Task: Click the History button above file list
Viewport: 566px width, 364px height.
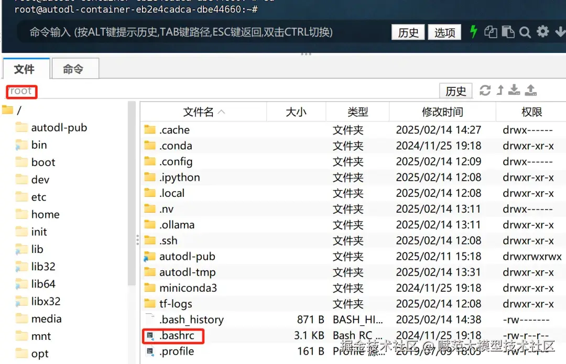Action: 455,91
